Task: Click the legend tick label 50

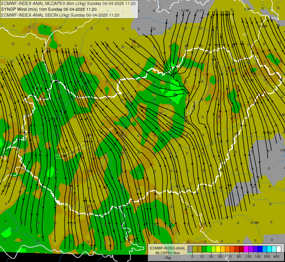Action: click(220, 256)
